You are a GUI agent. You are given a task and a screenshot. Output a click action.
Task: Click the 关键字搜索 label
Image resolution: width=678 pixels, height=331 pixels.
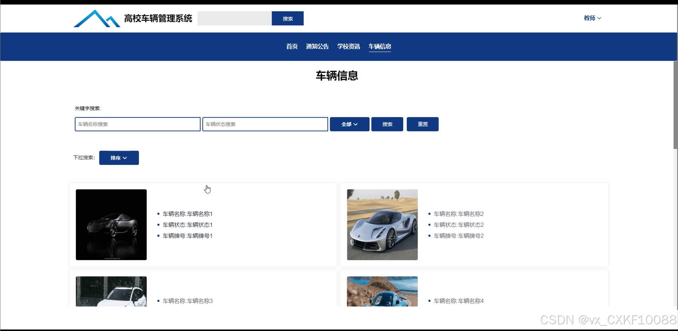(x=88, y=108)
